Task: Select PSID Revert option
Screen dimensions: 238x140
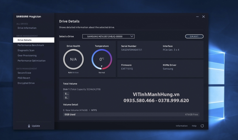Action: [24, 78]
